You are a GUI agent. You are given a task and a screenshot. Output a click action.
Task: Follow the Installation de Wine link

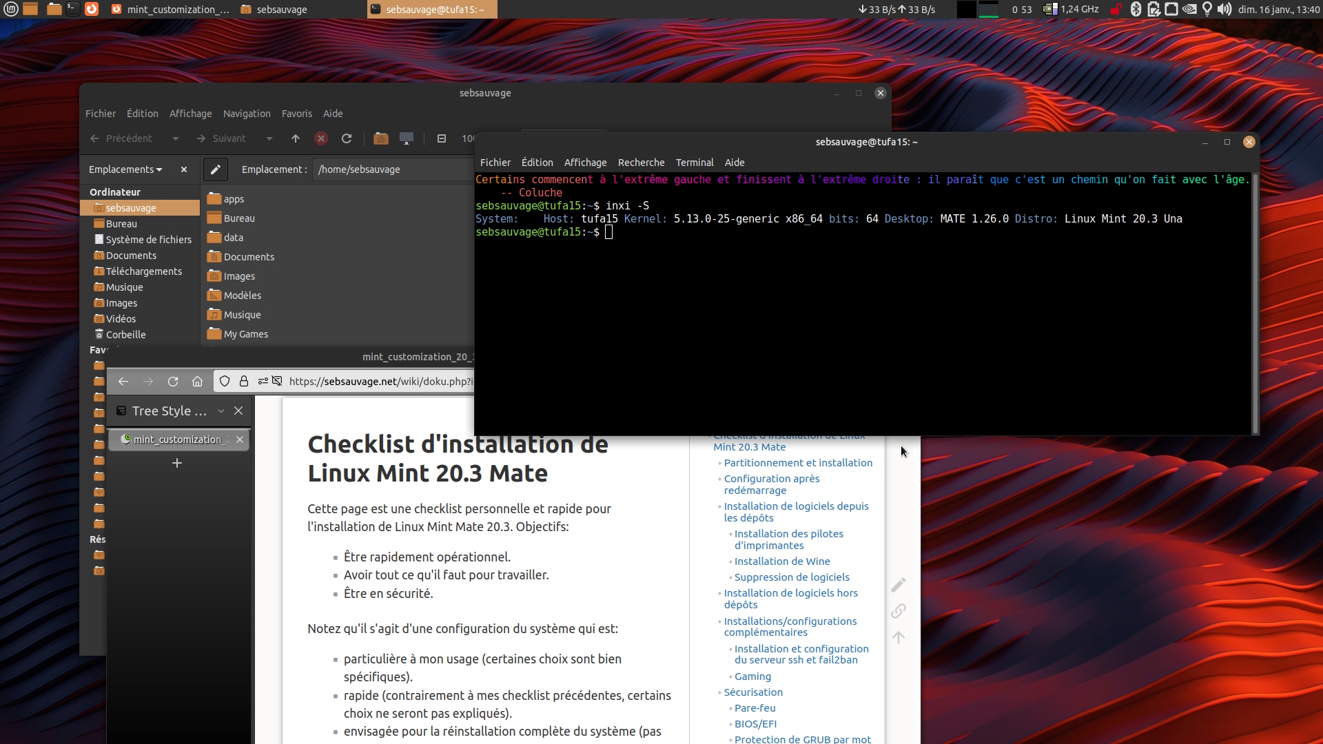point(781,561)
